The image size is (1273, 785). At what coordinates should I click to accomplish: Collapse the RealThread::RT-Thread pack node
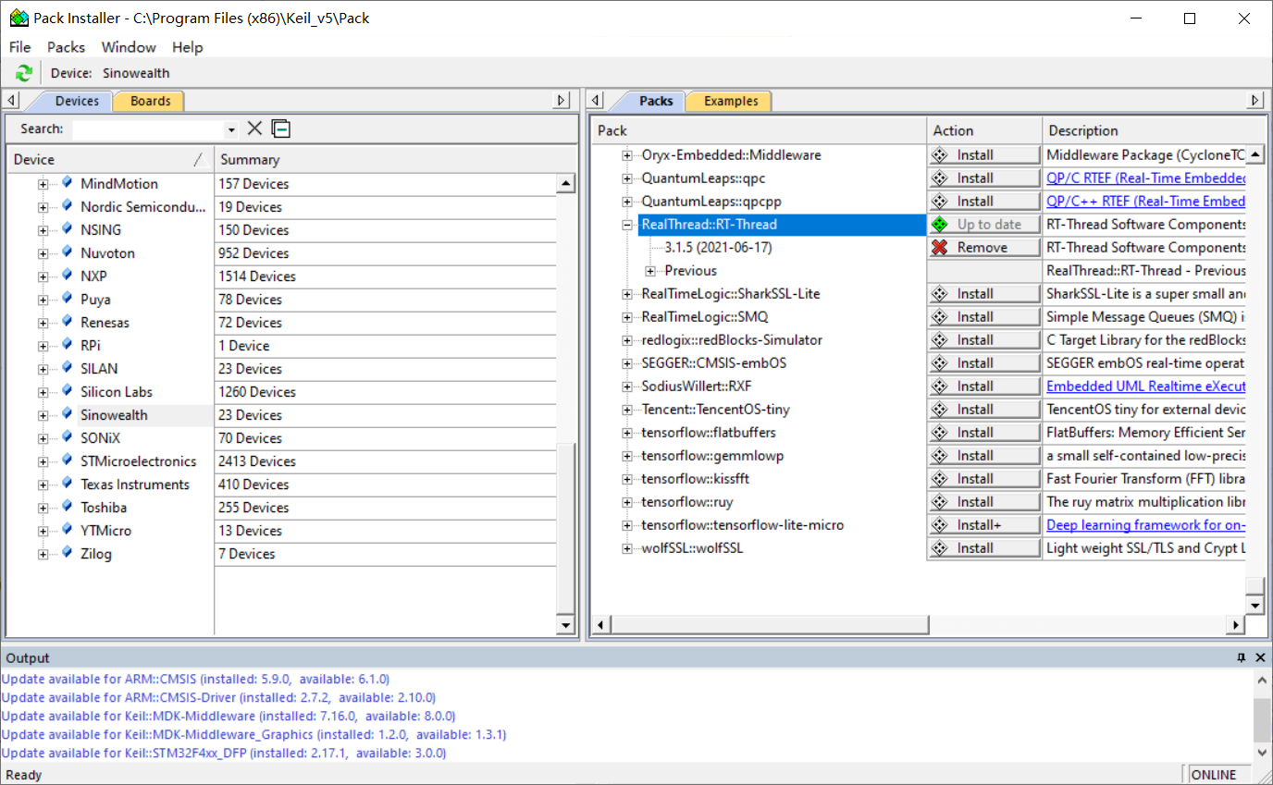(627, 225)
